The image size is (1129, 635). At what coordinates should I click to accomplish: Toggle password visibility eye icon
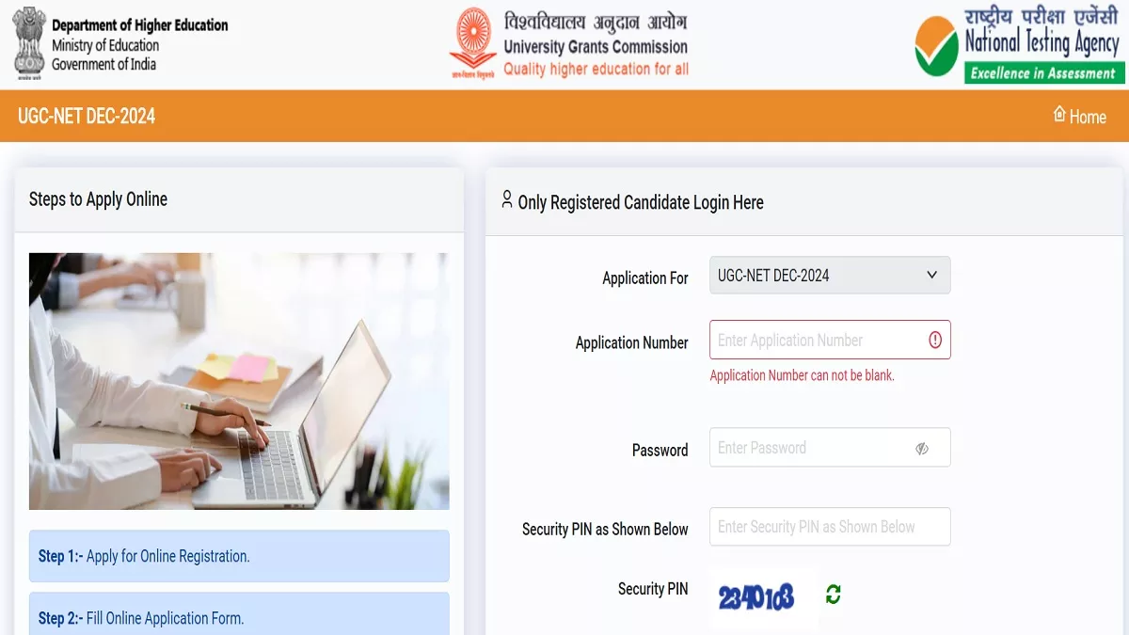coord(922,449)
